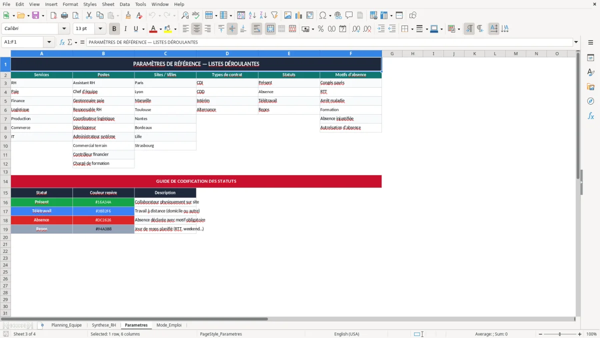600x338 pixels.
Task: Open the sidebar Functions panel
Action: coord(590,116)
